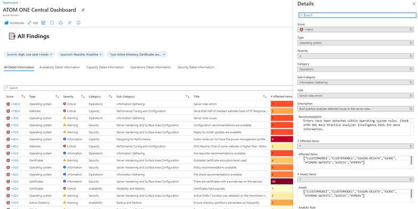Viewport: 418px width, 209px height.
Task: Copy the # Assets Items field
Action: pyautogui.click(x=411, y=179)
